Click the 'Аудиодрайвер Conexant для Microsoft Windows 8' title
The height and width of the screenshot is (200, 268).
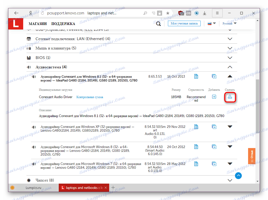click(x=85, y=151)
